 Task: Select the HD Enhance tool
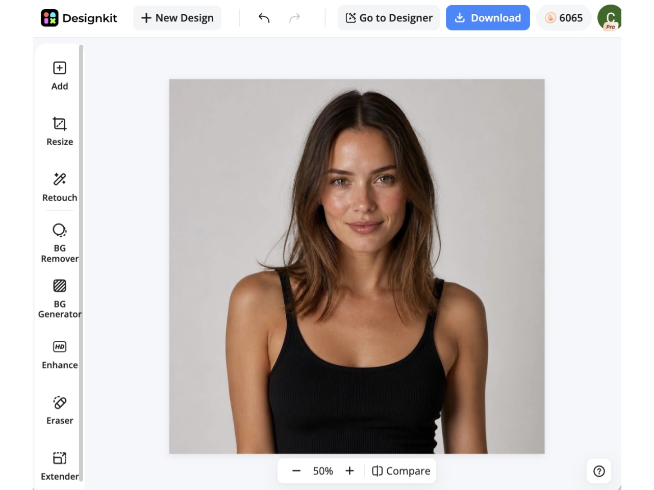click(60, 355)
